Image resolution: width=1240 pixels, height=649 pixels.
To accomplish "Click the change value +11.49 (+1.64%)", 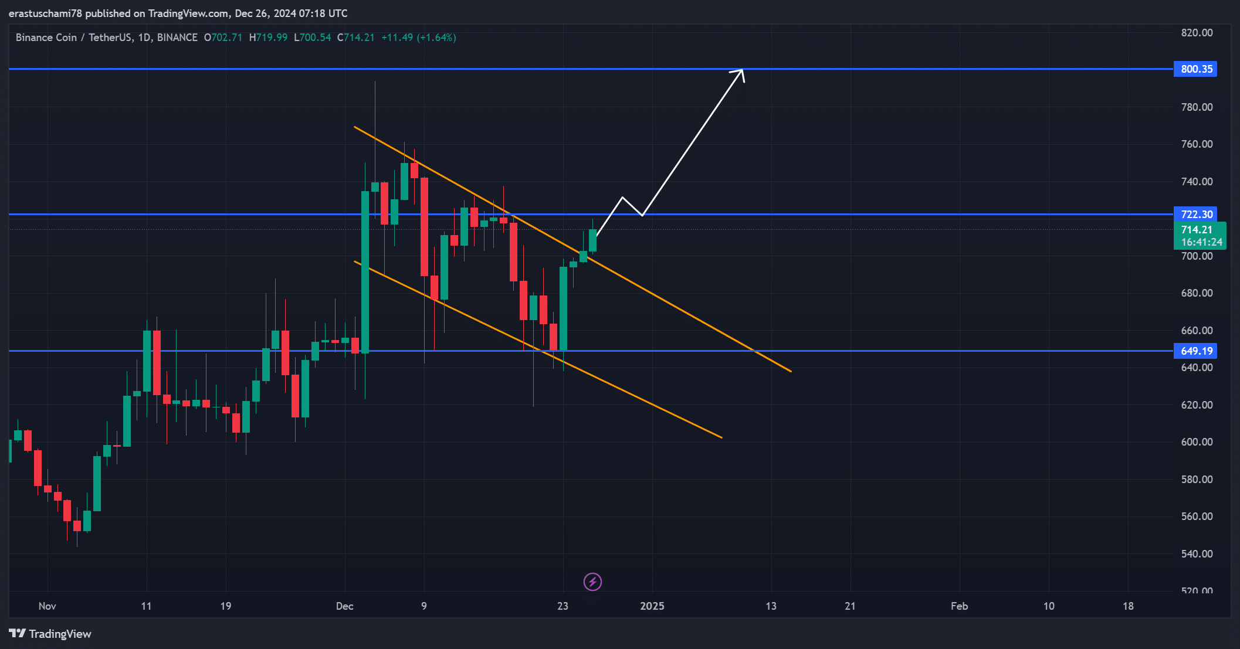I will [419, 38].
